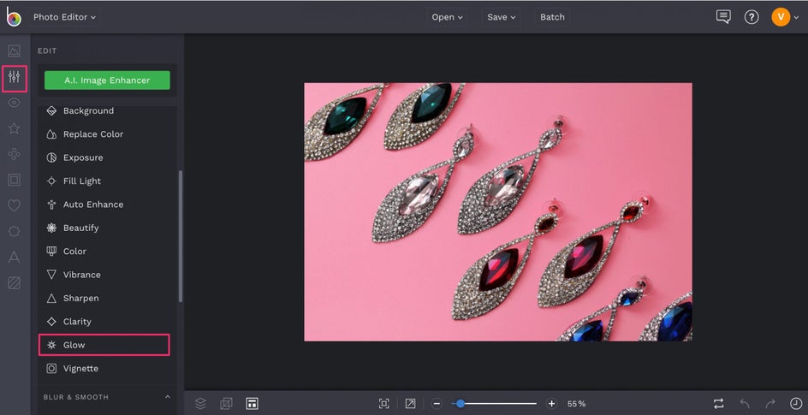Screen dimensions: 808x415
Task: Open the Image Manager sidebar icon
Action: point(14,51)
